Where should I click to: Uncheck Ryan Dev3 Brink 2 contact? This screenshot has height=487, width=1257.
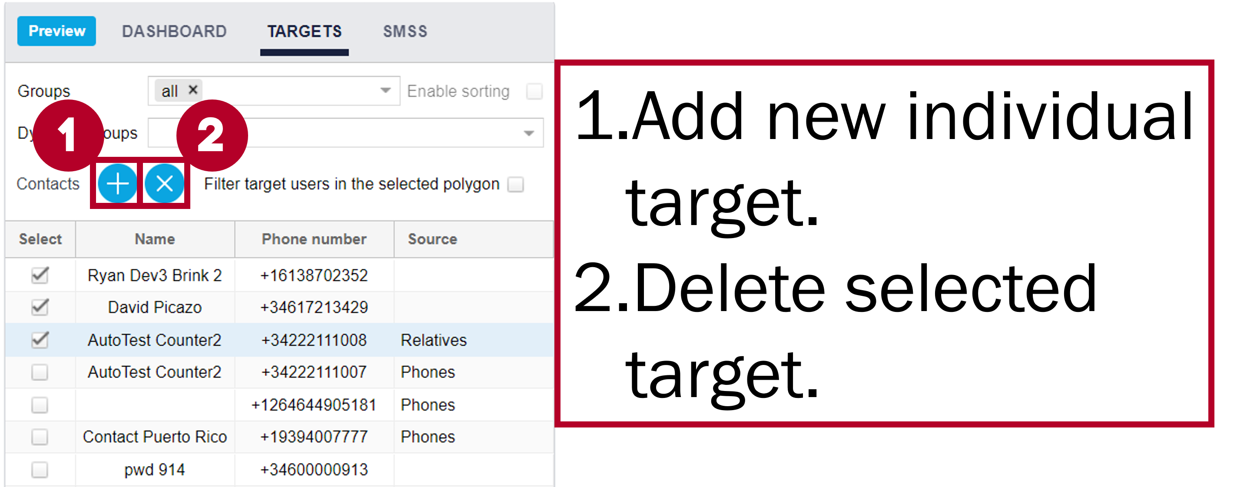pyautogui.click(x=40, y=275)
